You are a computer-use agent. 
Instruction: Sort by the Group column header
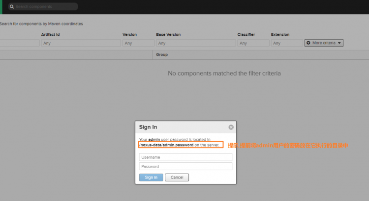[162, 55]
